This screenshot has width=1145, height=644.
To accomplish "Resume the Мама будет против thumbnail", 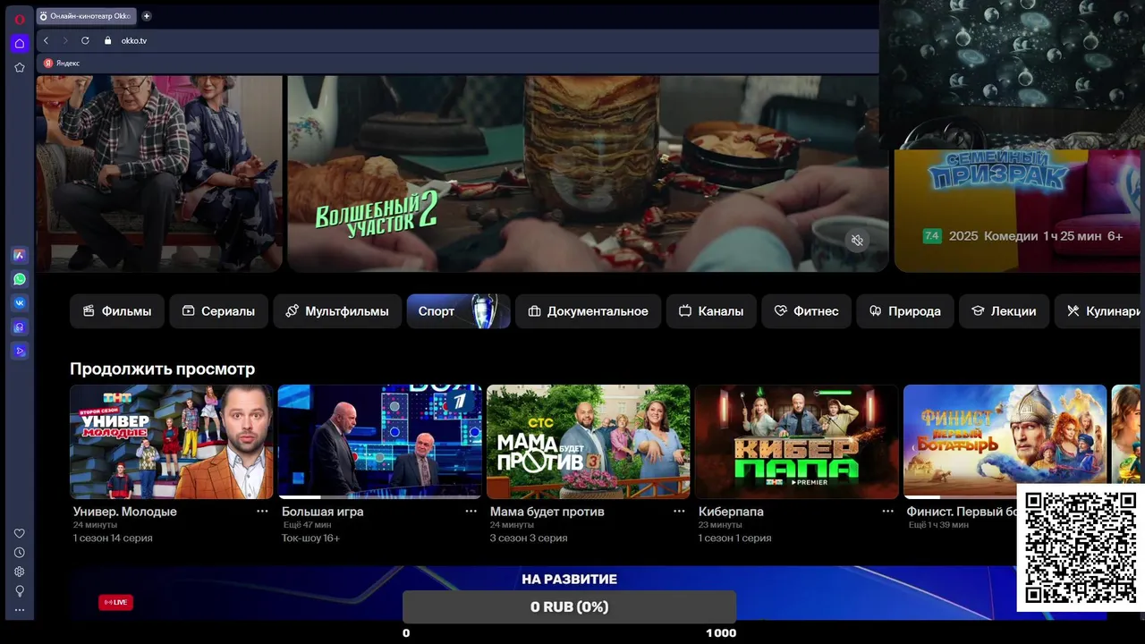I will [588, 442].
